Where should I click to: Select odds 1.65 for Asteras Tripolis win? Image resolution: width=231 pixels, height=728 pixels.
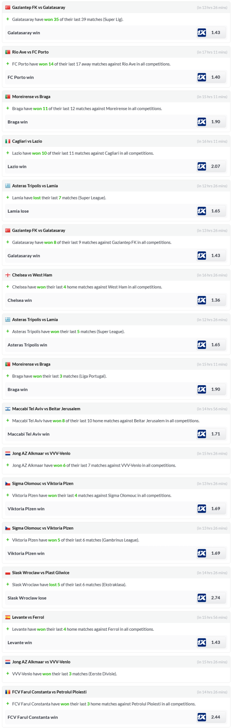[x=216, y=345]
